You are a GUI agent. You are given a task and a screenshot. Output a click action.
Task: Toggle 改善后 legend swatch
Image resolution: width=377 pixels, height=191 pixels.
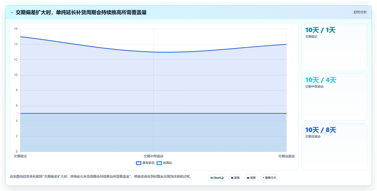[x=159, y=163]
